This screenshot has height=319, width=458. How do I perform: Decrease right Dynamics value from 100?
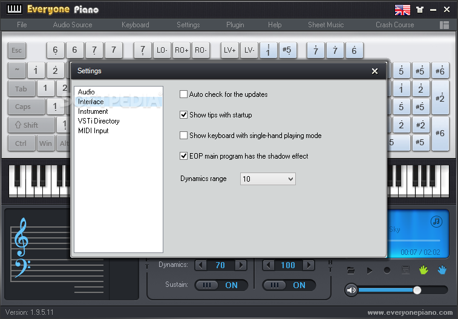(269, 265)
